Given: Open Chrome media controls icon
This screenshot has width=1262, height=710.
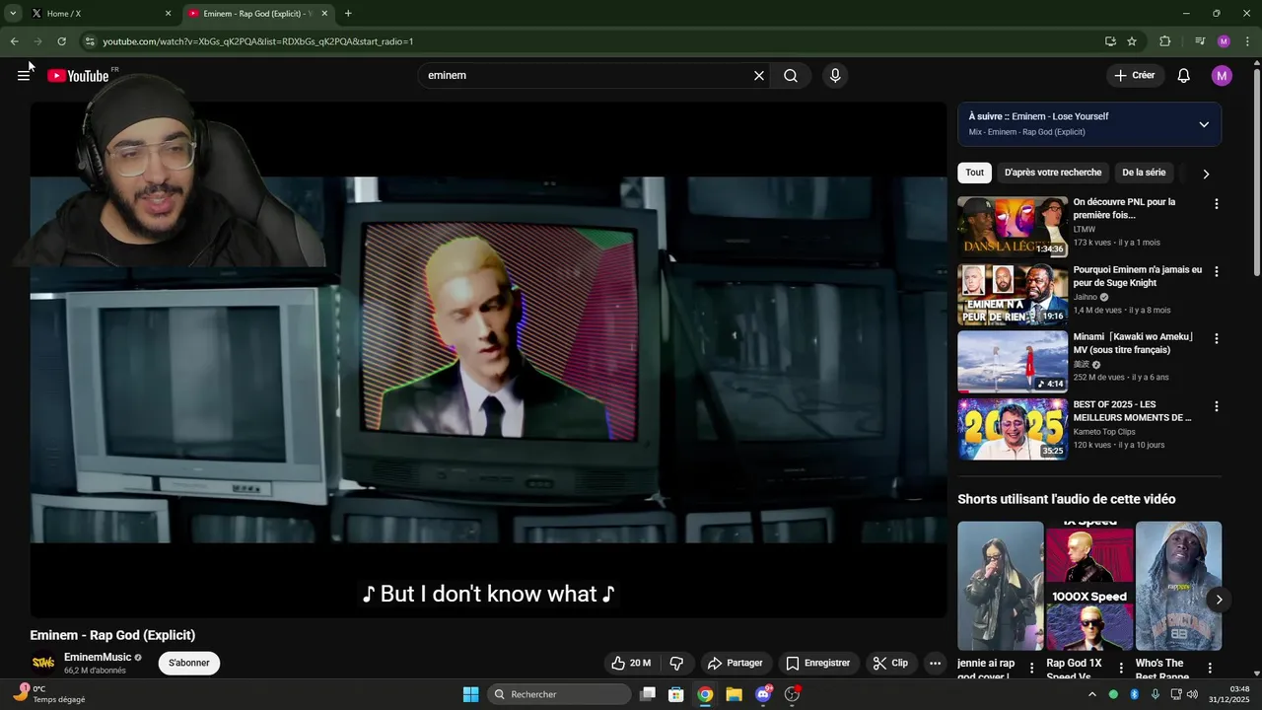Looking at the screenshot, I should (1200, 41).
